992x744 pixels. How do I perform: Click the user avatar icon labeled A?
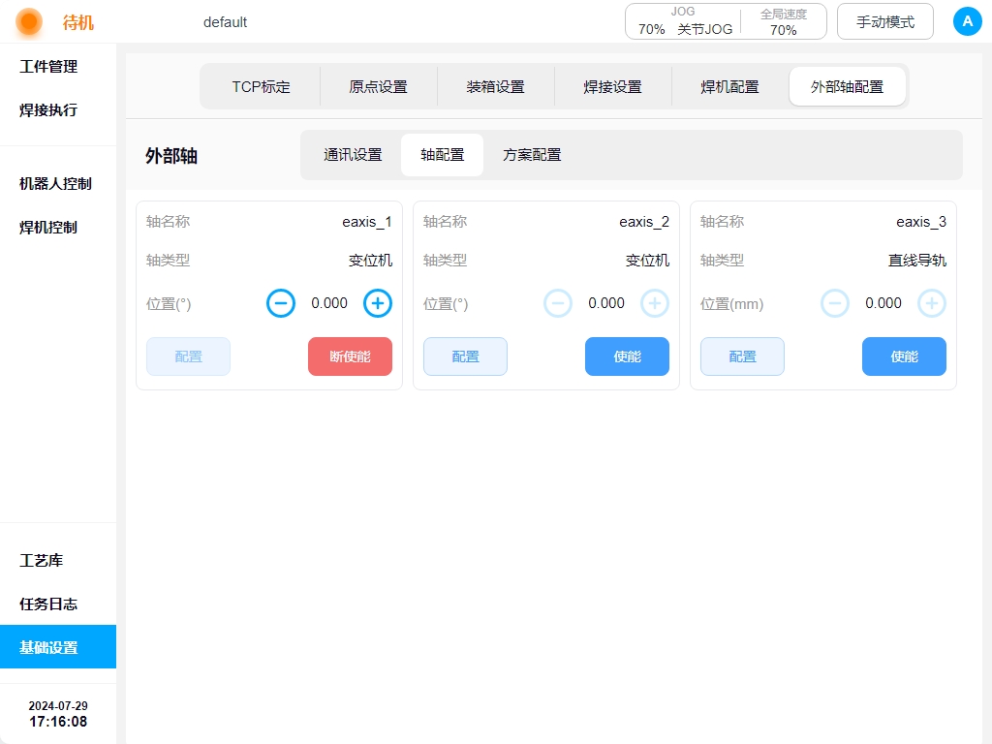tap(967, 21)
